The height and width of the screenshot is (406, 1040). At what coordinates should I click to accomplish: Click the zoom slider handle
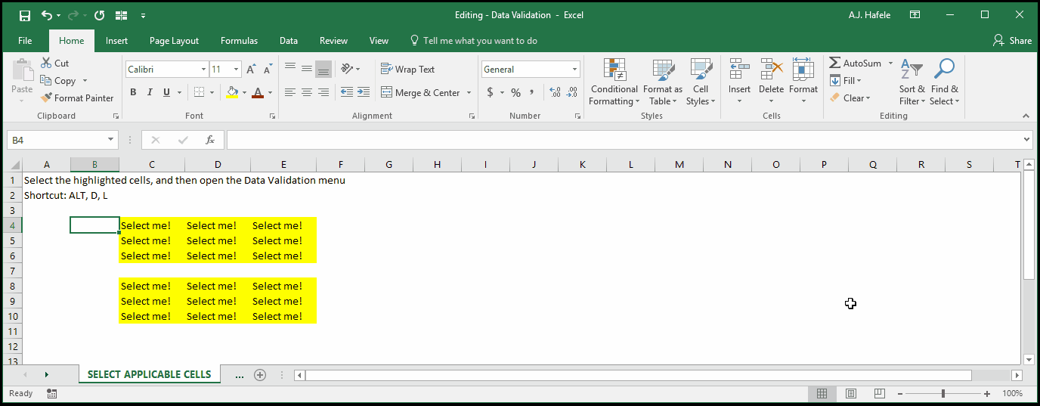coord(942,393)
